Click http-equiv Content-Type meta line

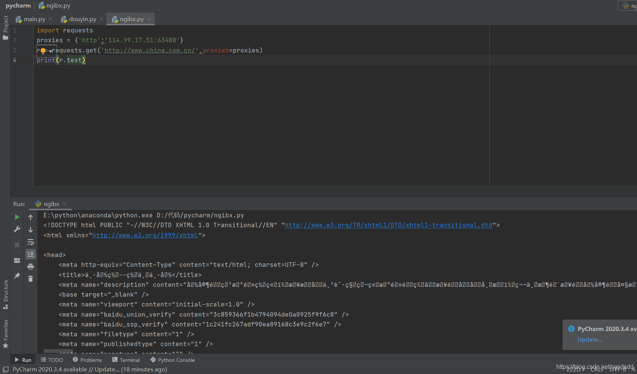[188, 265]
